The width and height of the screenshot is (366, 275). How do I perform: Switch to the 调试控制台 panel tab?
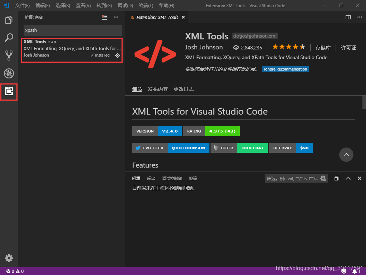click(x=172, y=178)
